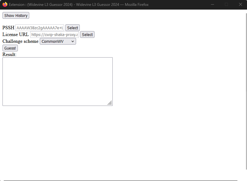Click the Guess! button

[10, 48]
